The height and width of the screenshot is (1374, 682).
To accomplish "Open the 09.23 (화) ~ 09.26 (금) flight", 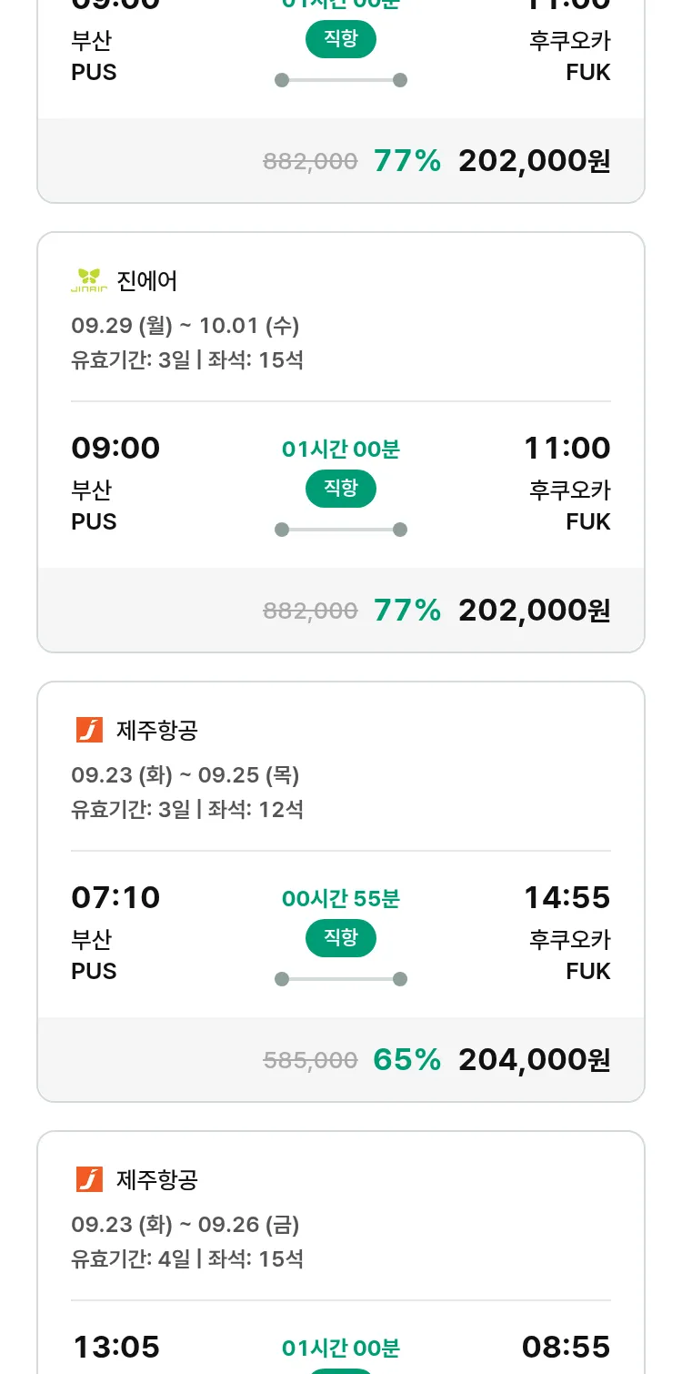I will (186, 1224).
